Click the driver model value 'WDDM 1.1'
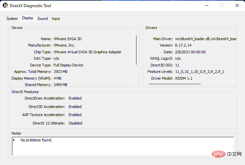Image resolution: width=245 pixels, height=165 pixels. point(184,78)
